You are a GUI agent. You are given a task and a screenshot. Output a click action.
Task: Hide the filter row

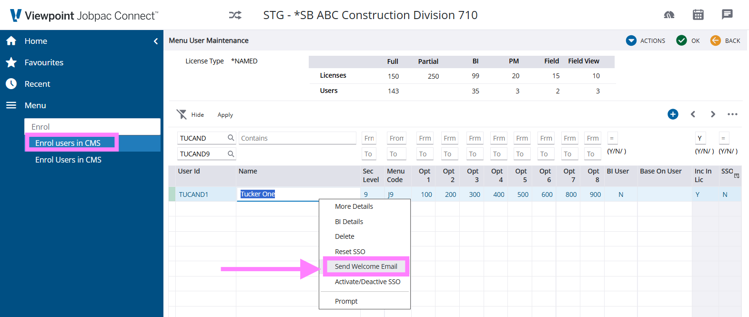coord(191,114)
